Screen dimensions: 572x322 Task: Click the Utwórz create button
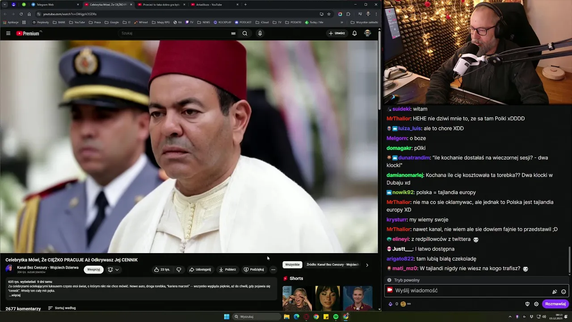tap(336, 33)
